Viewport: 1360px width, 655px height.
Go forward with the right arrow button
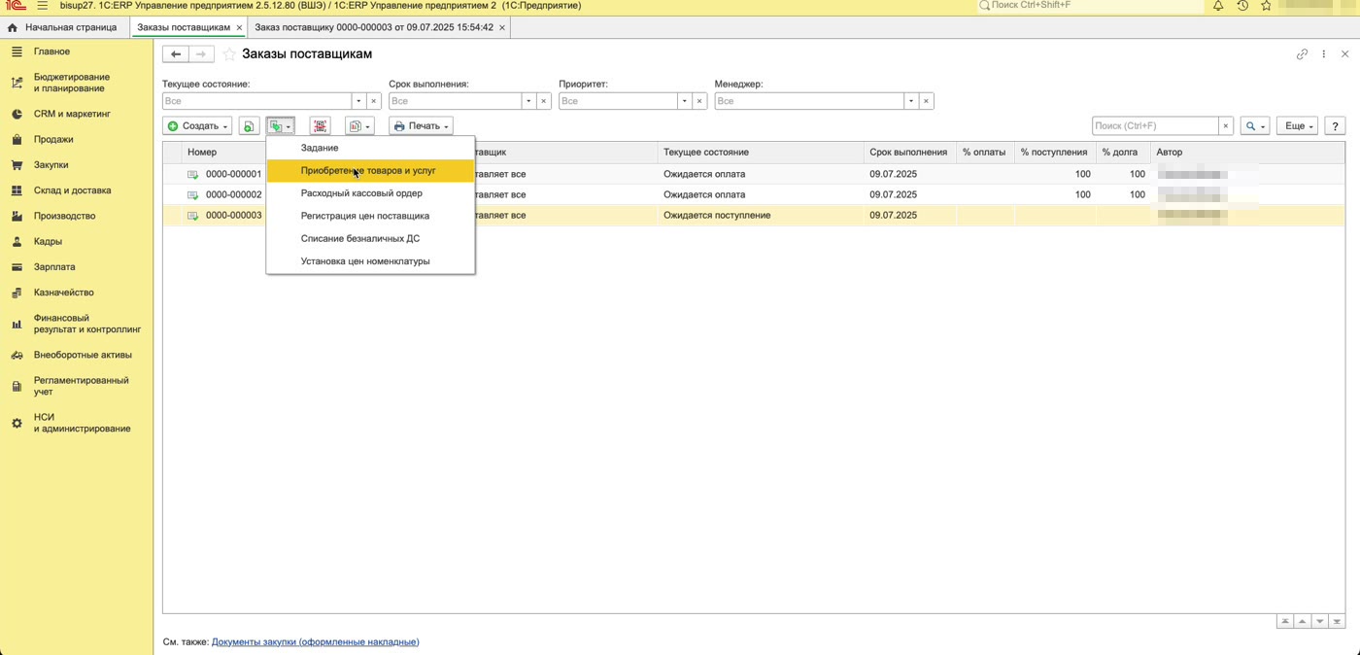click(x=201, y=54)
